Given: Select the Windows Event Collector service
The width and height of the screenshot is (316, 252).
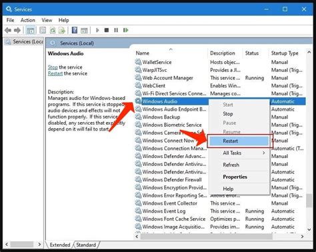Looking at the screenshot, I should tap(220, 203).
